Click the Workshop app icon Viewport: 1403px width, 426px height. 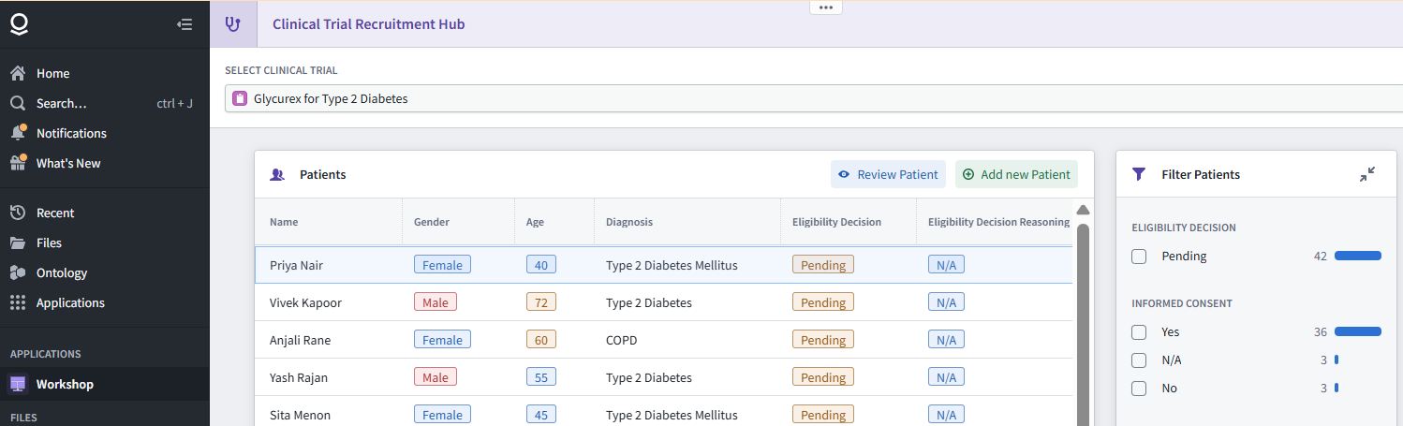[x=18, y=384]
